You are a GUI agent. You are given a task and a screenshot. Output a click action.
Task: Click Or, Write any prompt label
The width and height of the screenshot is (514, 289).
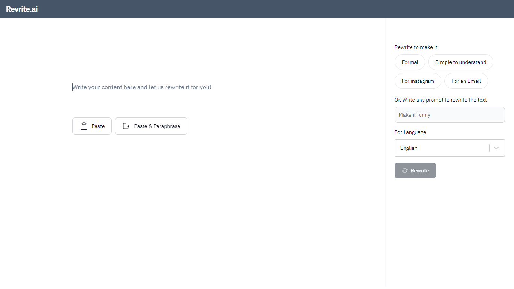click(x=441, y=100)
